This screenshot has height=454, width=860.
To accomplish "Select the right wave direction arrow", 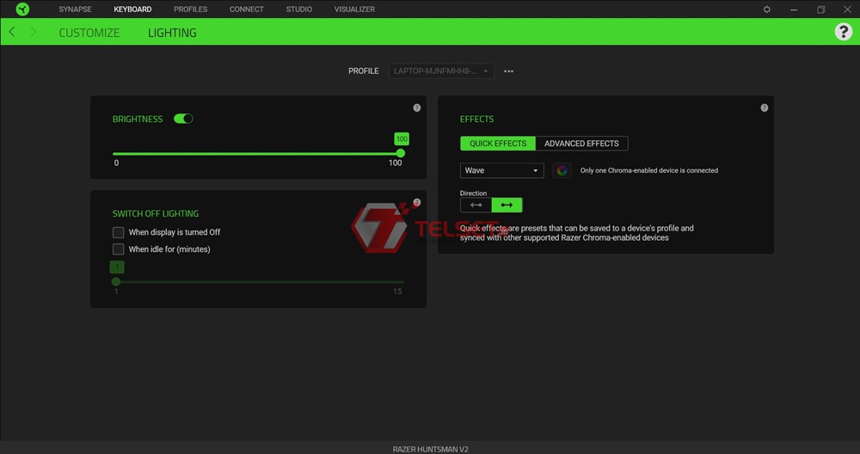I will [507, 205].
